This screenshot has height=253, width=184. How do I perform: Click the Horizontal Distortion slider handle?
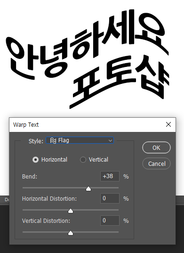[x=71, y=211]
